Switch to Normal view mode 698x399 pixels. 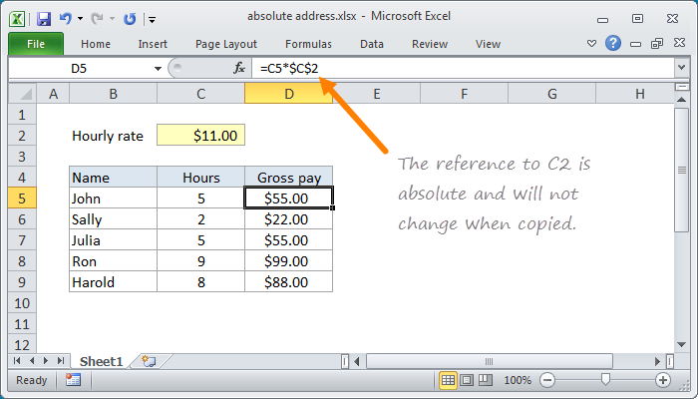tap(449, 380)
